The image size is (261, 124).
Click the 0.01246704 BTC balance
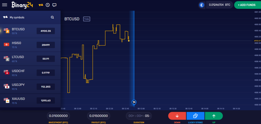pyautogui.click(x=219, y=5)
